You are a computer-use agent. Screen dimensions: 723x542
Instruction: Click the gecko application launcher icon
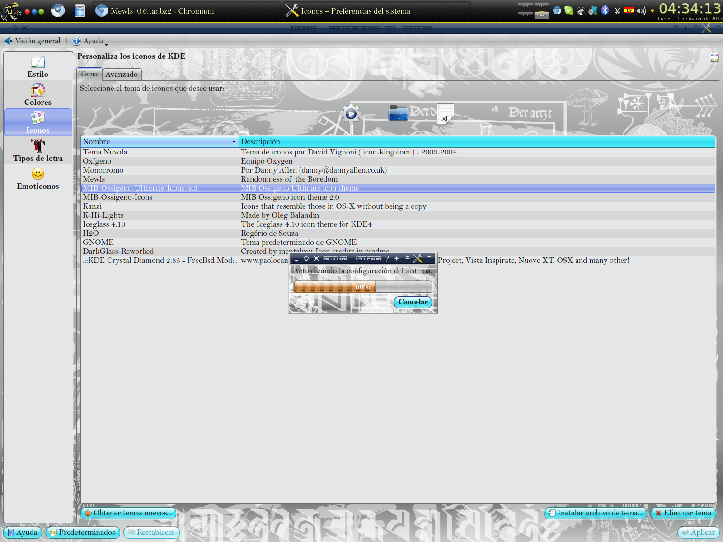[x=11, y=11]
